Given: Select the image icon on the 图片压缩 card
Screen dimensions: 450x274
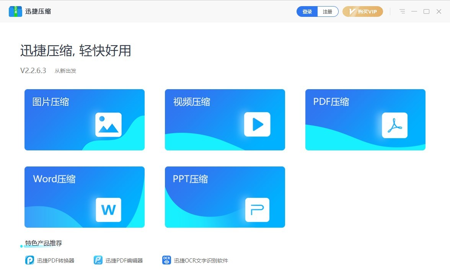Looking at the screenshot, I should pos(109,124).
